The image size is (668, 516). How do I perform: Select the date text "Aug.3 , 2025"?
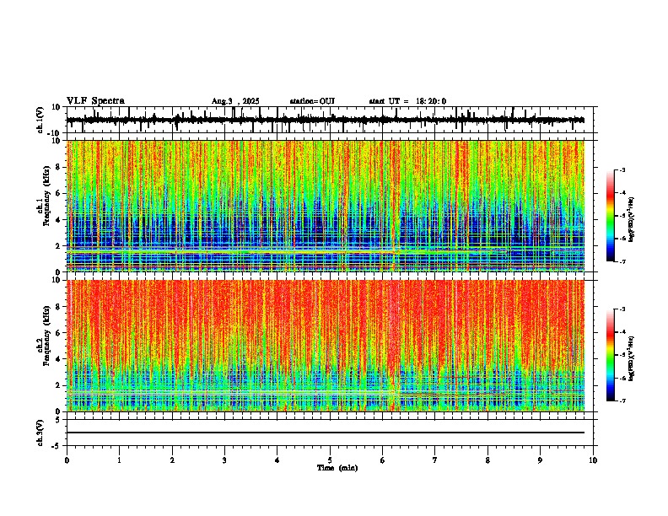235,101
